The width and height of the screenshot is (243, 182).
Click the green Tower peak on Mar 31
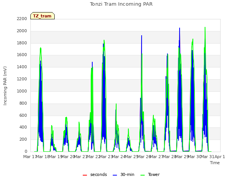point(205,28)
